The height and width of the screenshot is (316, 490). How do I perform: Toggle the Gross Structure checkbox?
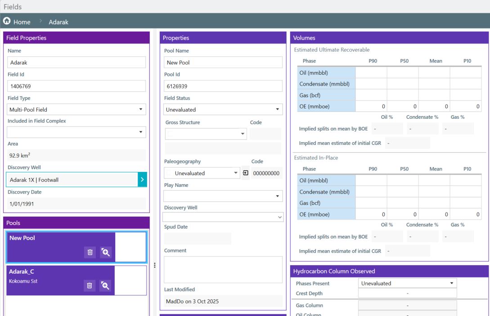171,134
